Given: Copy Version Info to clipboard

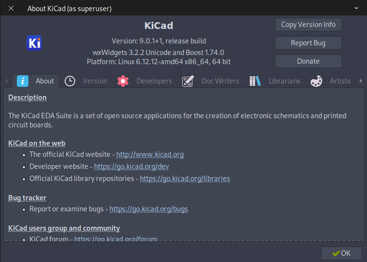Looking at the screenshot, I should tap(308, 25).
